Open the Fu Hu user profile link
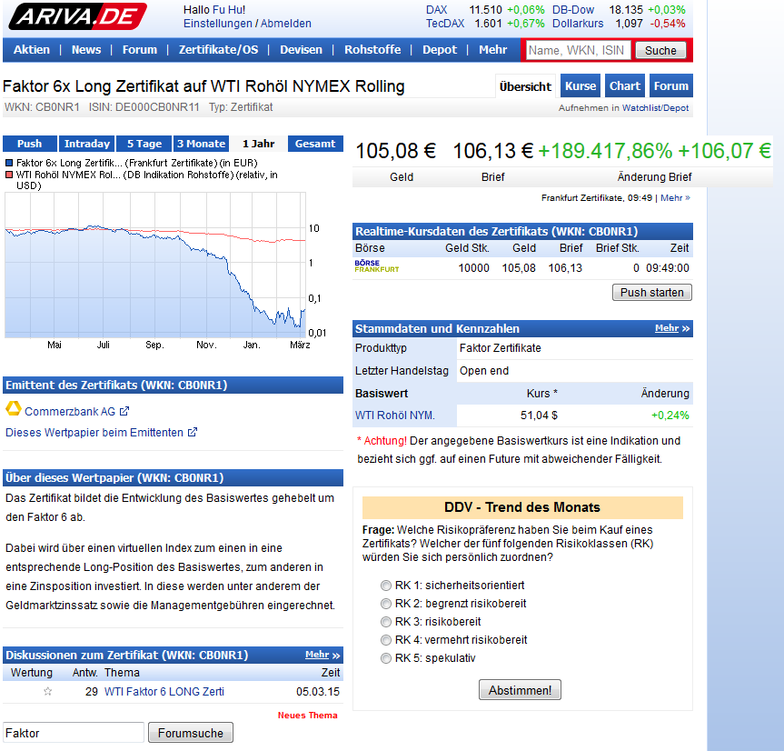 [x=229, y=9]
